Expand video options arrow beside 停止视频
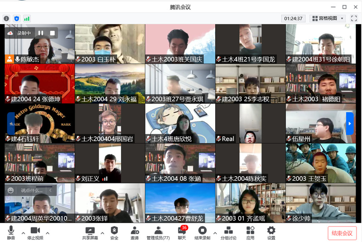 pos(48,233)
